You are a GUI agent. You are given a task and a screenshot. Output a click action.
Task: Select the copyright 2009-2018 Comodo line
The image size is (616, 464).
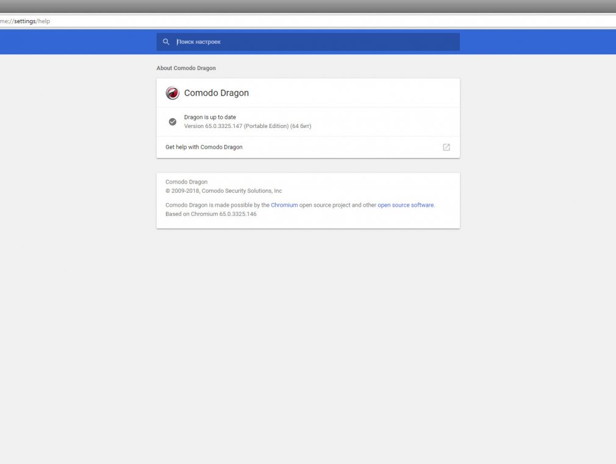(224, 191)
